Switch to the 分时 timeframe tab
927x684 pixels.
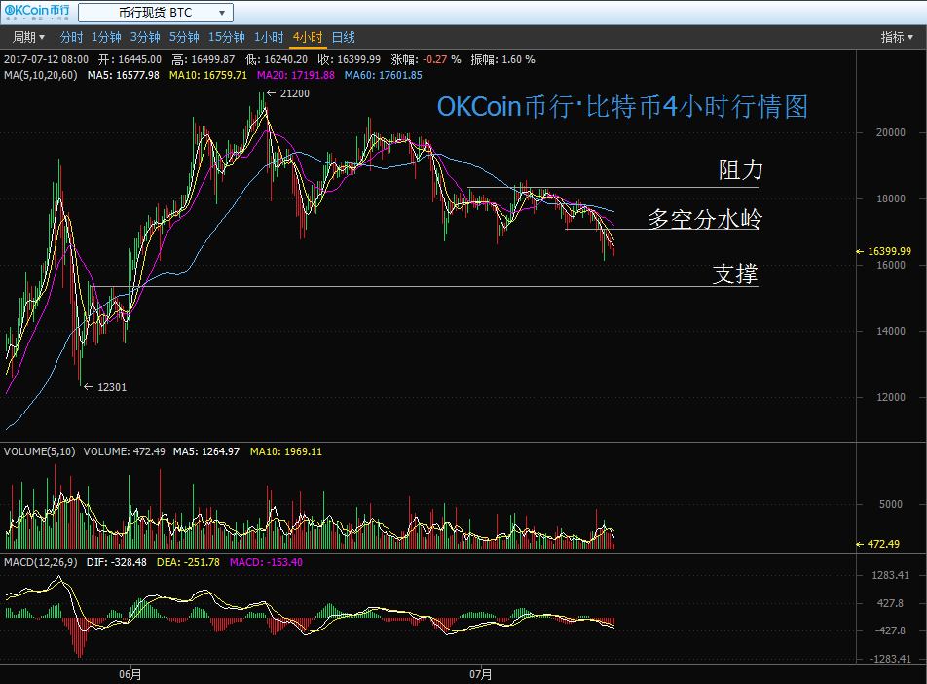(x=71, y=37)
